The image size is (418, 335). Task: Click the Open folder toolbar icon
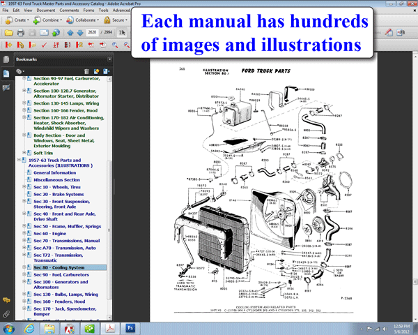tap(8, 33)
